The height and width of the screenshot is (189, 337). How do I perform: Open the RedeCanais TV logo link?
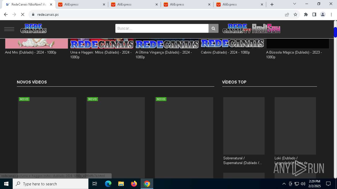pyautogui.click(x=237, y=28)
